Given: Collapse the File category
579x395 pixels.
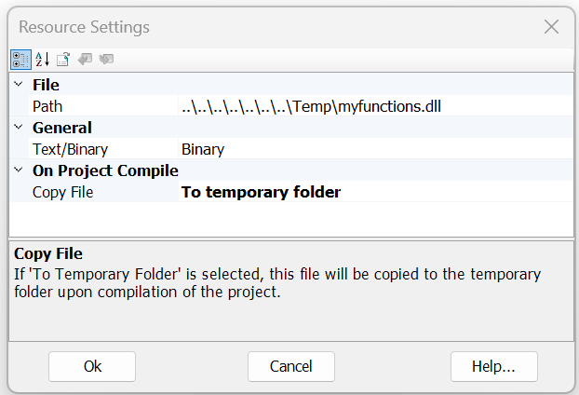Looking at the screenshot, I should (20, 85).
